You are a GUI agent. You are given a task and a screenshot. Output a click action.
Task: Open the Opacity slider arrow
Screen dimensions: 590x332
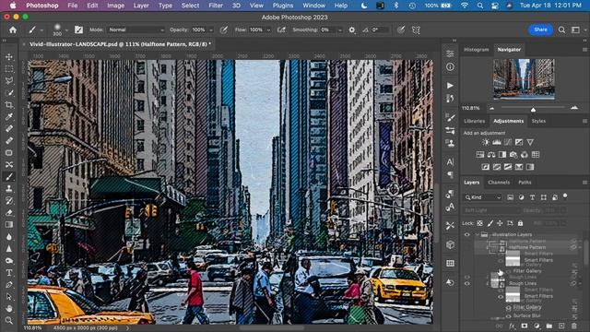coord(211,30)
